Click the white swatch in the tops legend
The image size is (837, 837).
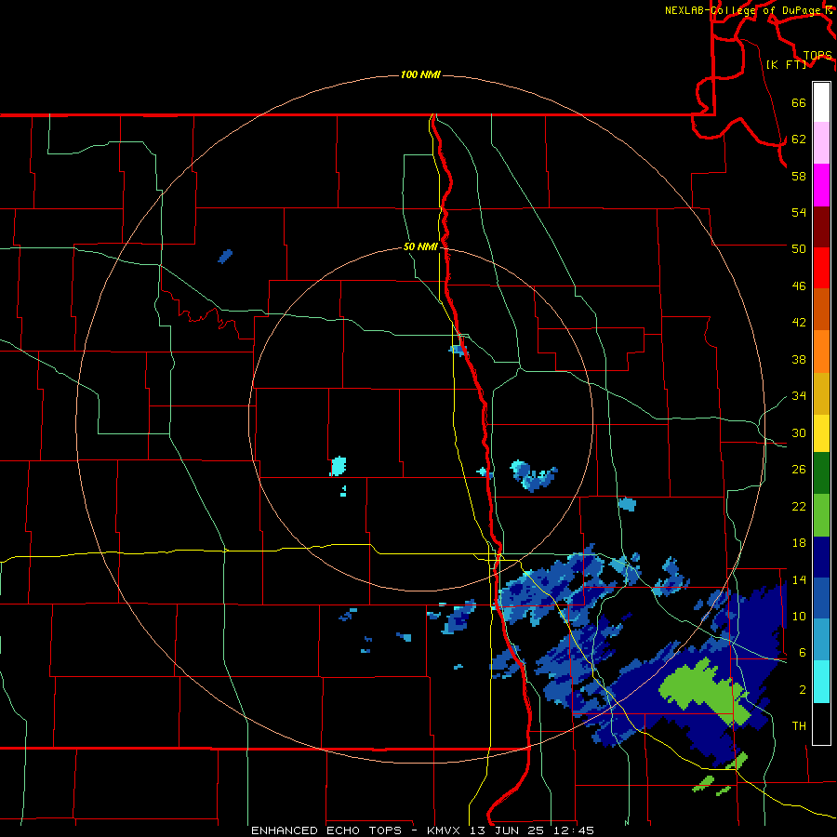821,102
